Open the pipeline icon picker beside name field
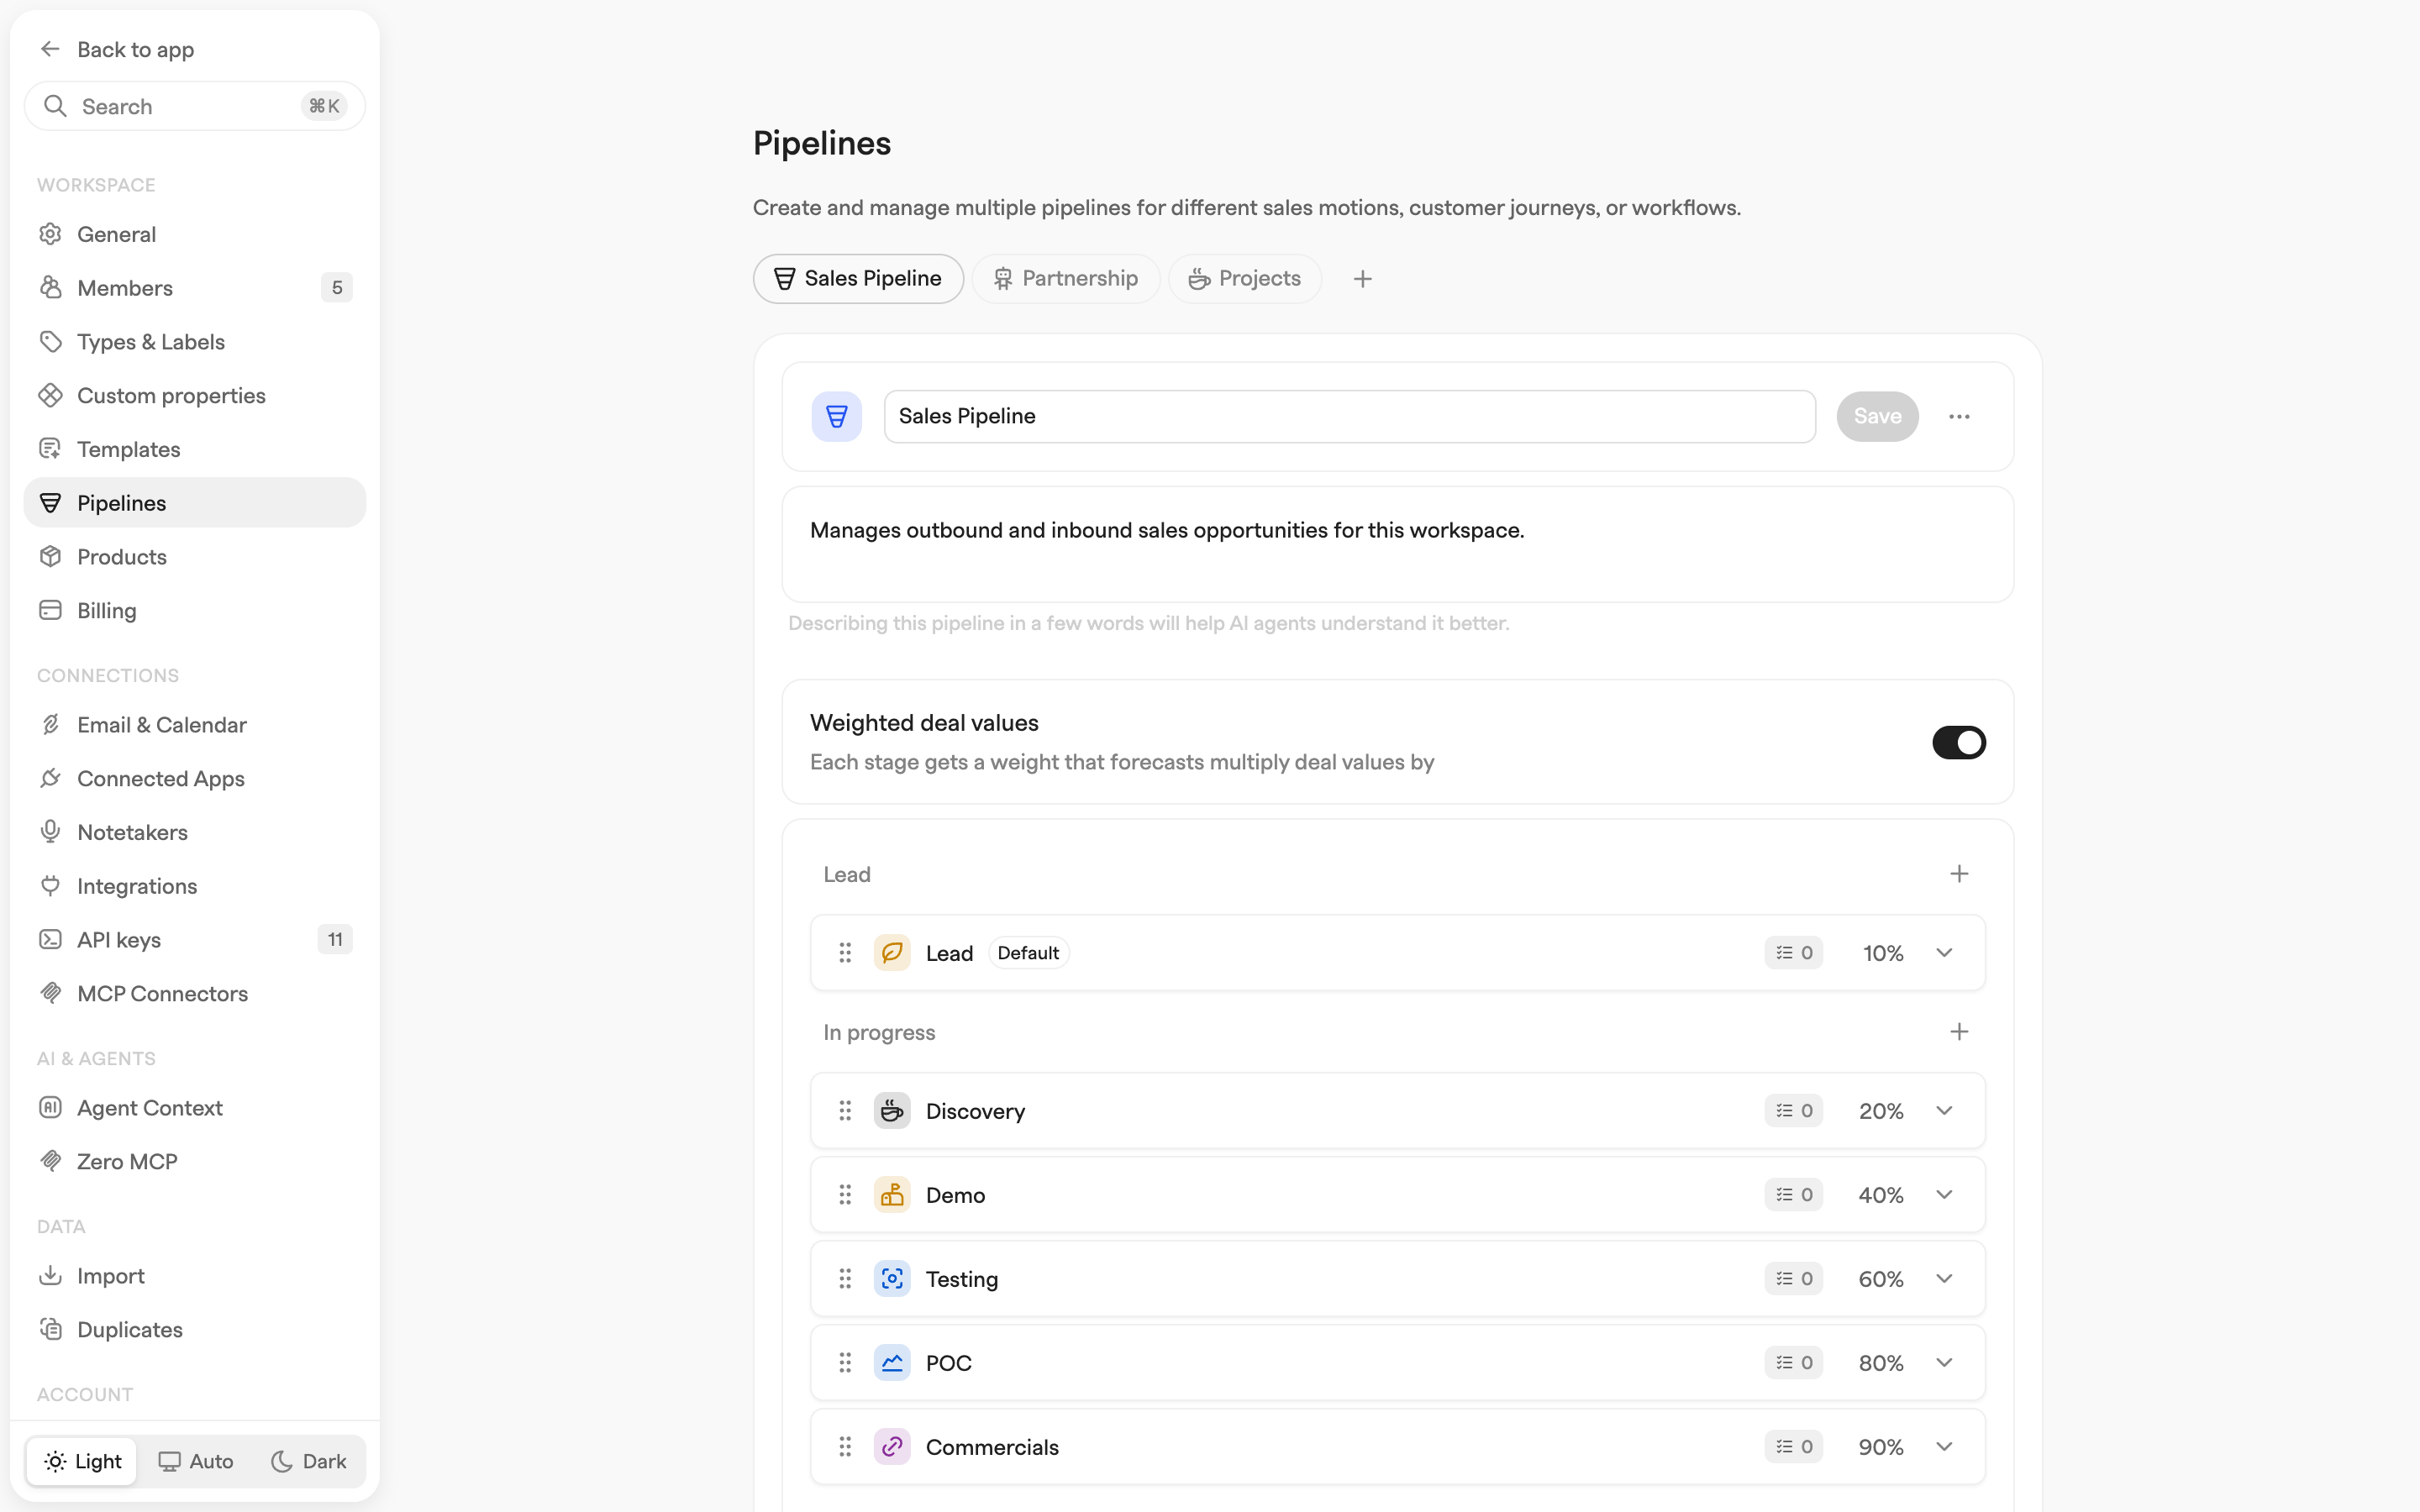2420x1512 pixels. 836,416
